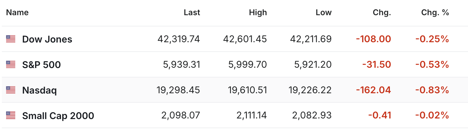Sort by the Chg. column header

(382, 12)
